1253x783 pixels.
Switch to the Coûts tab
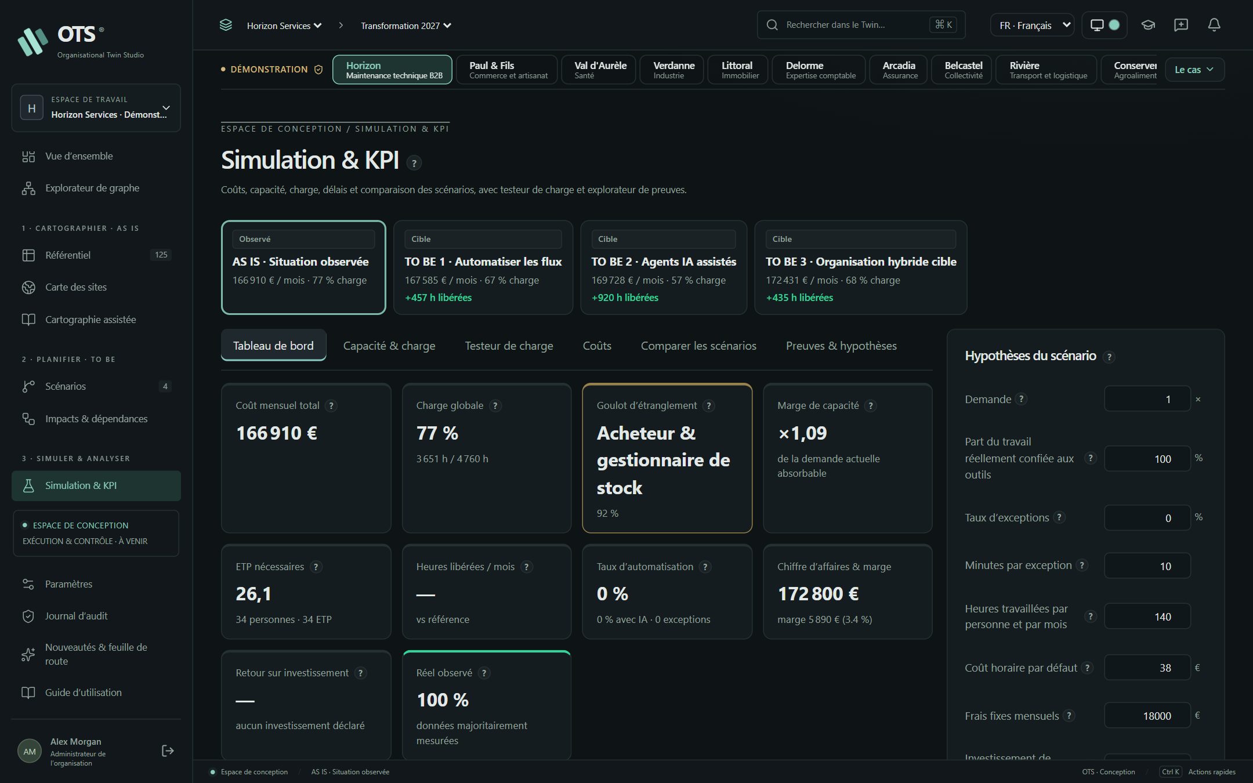tap(597, 346)
